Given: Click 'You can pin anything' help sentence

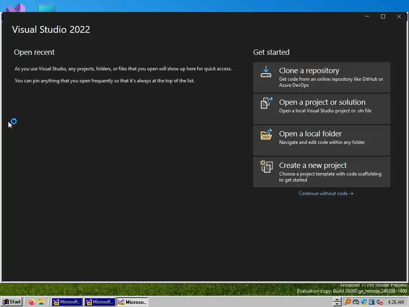Looking at the screenshot, I should 105,81.
